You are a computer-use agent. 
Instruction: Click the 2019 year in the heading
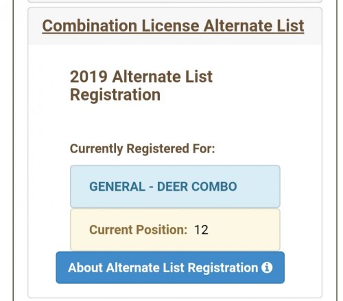(88, 77)
